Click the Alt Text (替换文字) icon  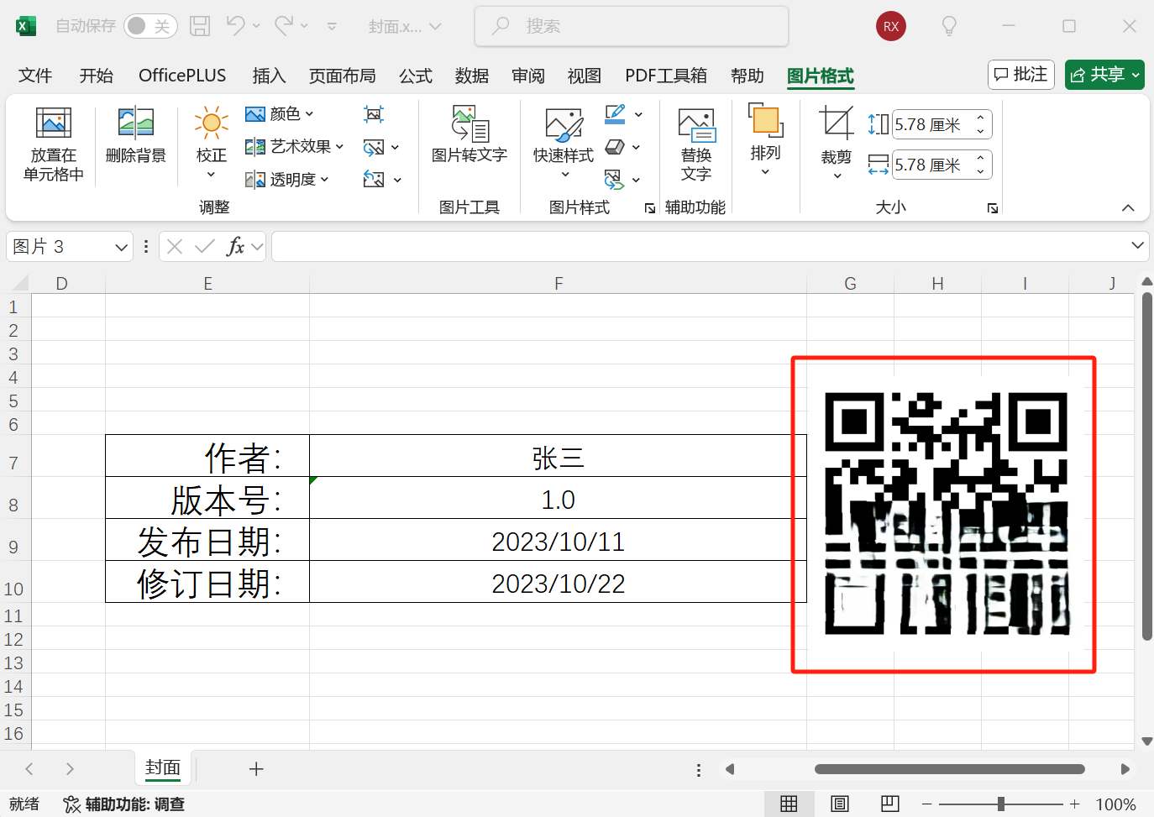[x=695, y=125]
